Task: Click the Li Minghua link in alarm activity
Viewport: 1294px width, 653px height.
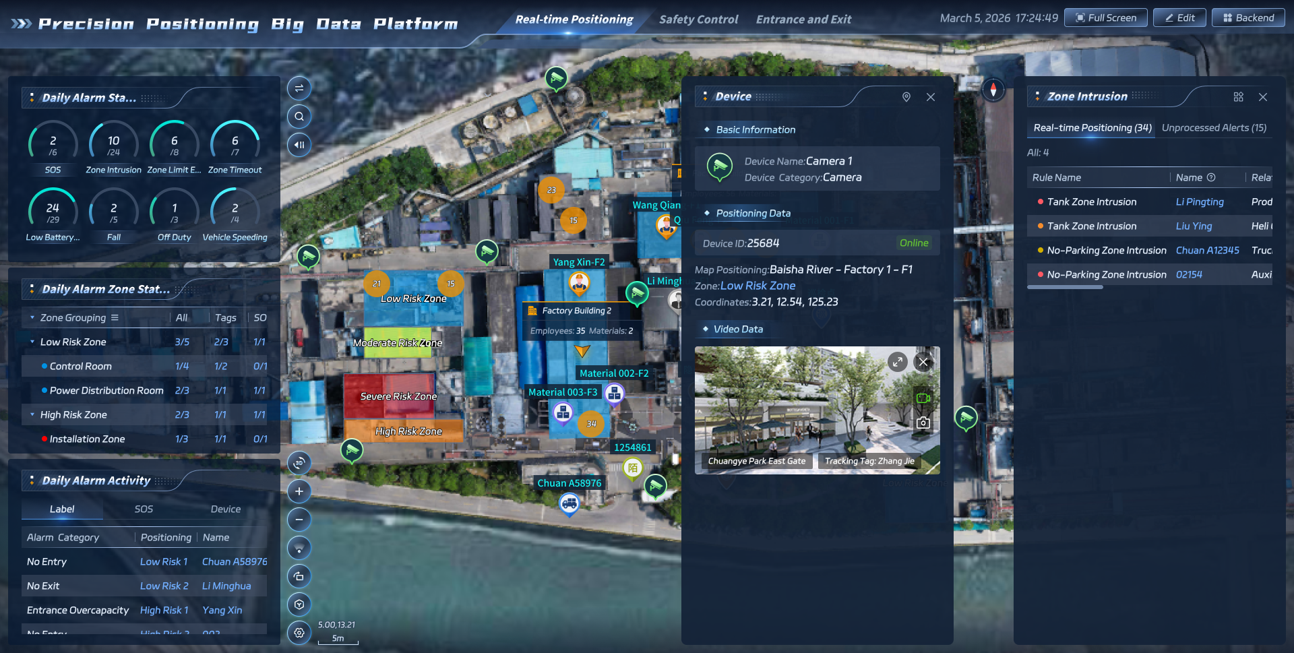Action: pos(226,586)
